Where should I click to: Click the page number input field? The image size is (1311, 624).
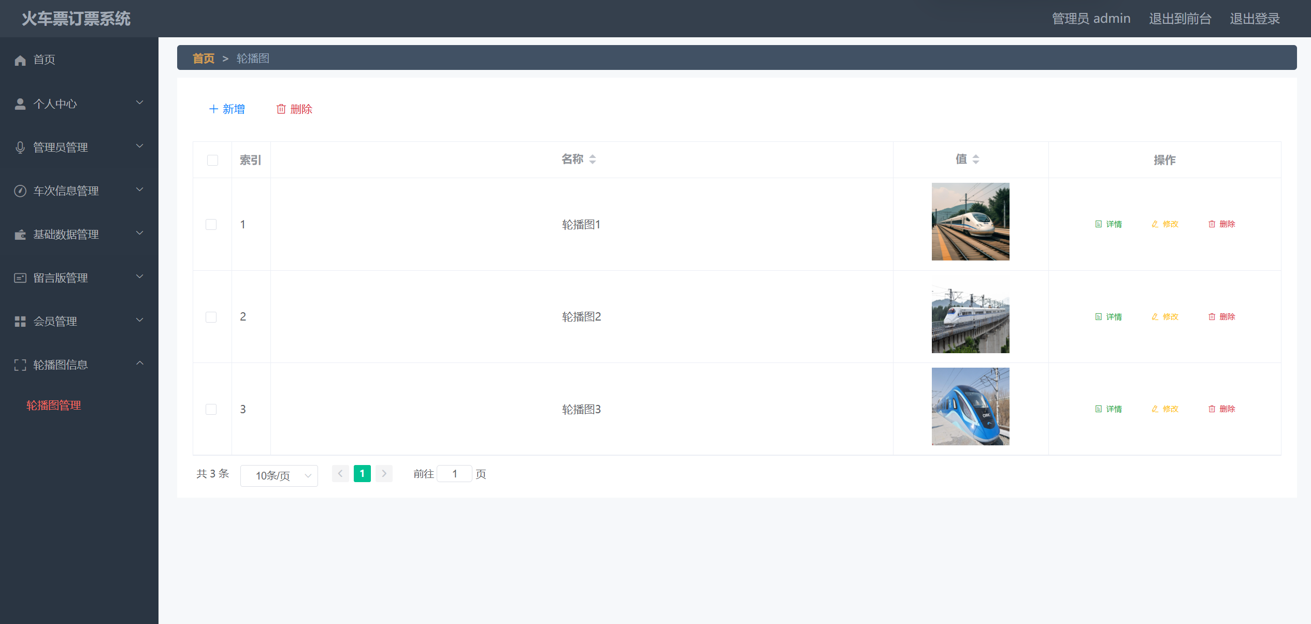(454, 474)
